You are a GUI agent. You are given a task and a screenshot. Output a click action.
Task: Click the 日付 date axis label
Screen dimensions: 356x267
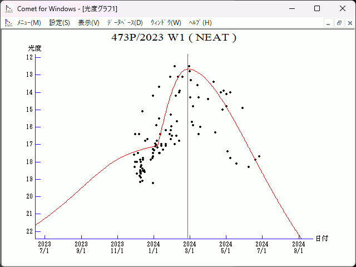[322, 239]
